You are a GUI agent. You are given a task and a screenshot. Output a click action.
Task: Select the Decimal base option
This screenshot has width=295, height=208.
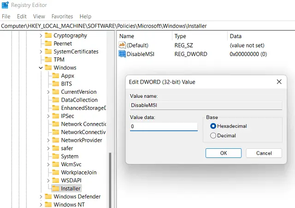[213, 135]
